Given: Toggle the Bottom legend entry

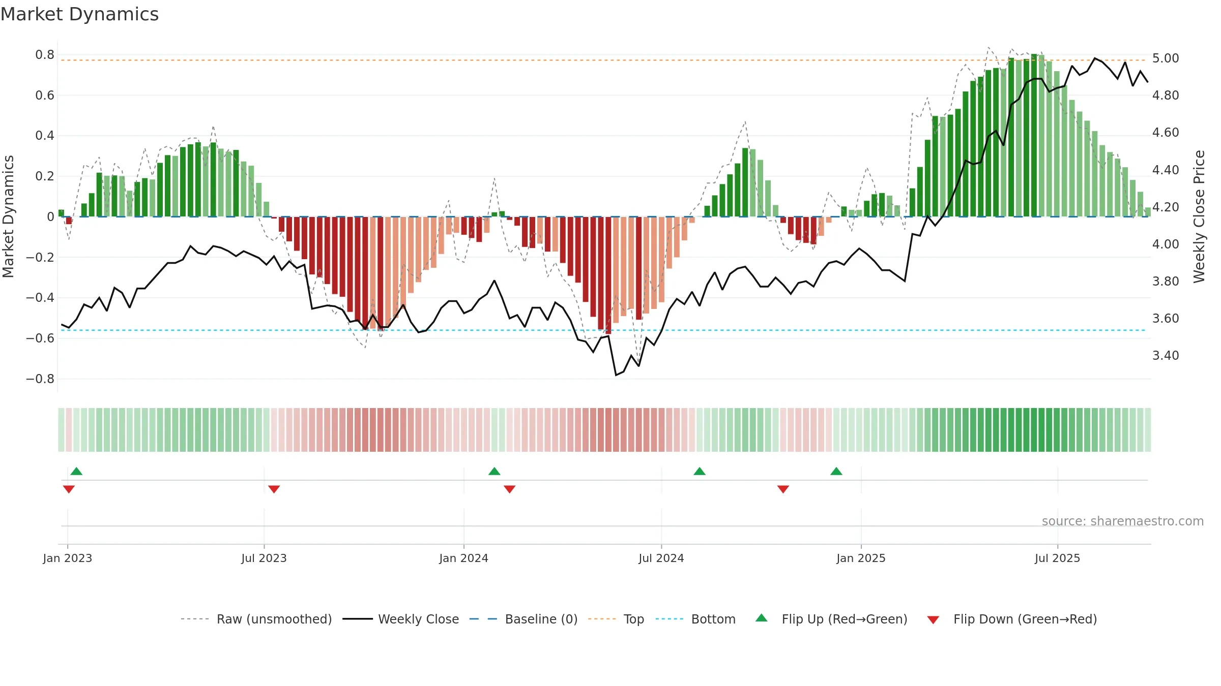Looking at the screenshot, I should click(695, 619).
